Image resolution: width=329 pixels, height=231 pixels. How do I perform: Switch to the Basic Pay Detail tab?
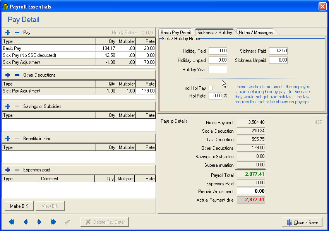(x=176, y=33)
